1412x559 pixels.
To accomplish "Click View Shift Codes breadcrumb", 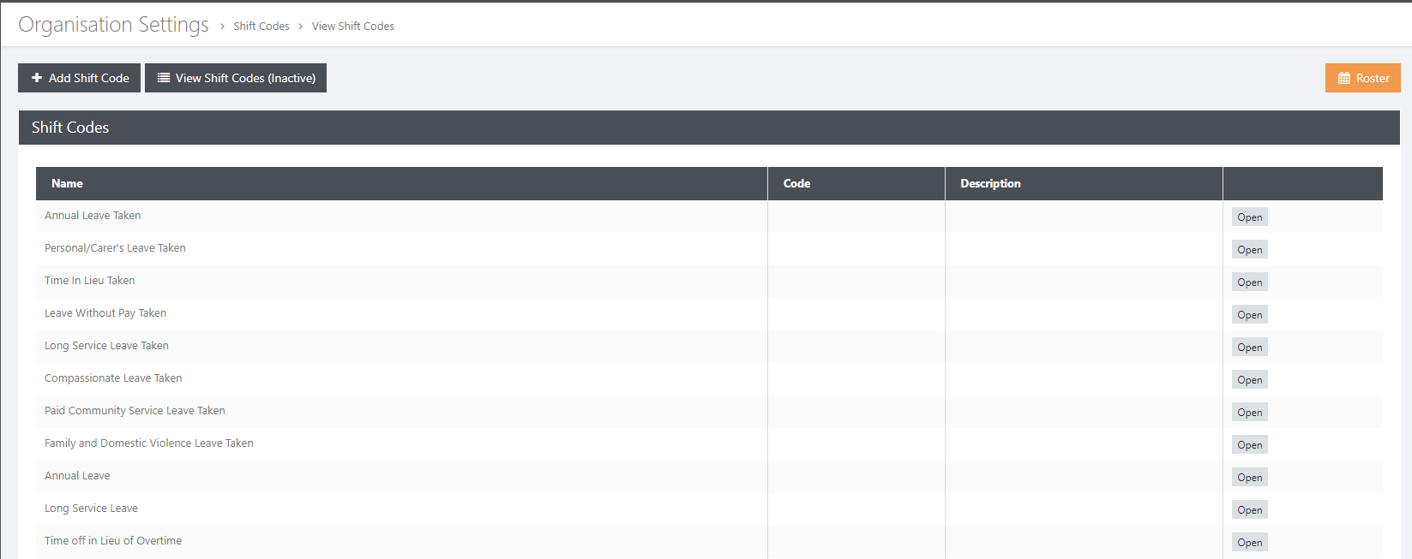I will tap(353, 27).
